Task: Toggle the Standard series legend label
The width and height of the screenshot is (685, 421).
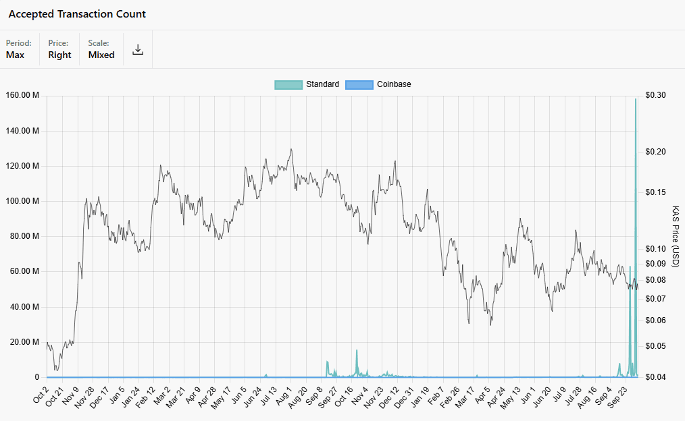Action: click(x=322, y=84)
